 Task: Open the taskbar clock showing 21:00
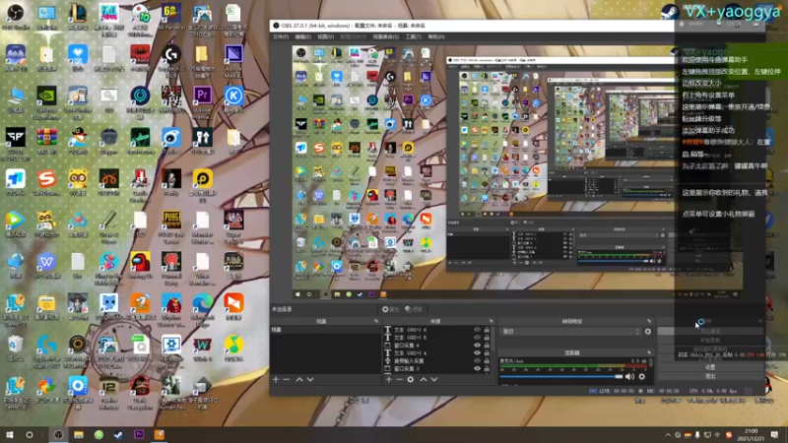[751, 434]
